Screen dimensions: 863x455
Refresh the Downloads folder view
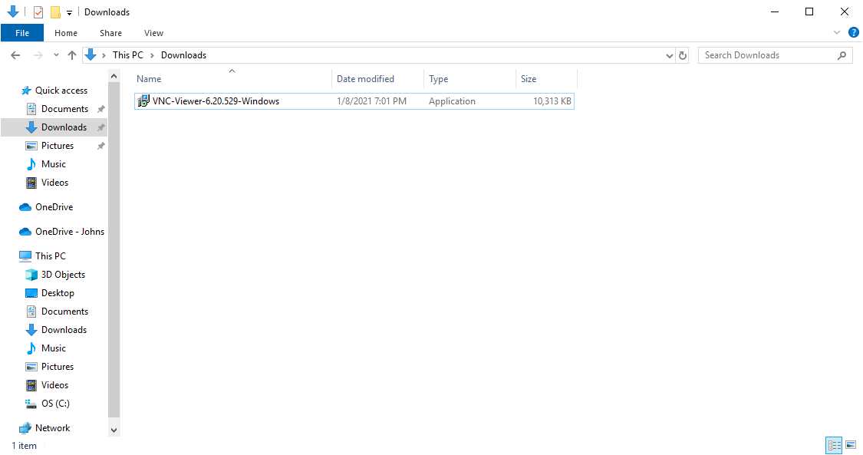click(x=683, y=55)
